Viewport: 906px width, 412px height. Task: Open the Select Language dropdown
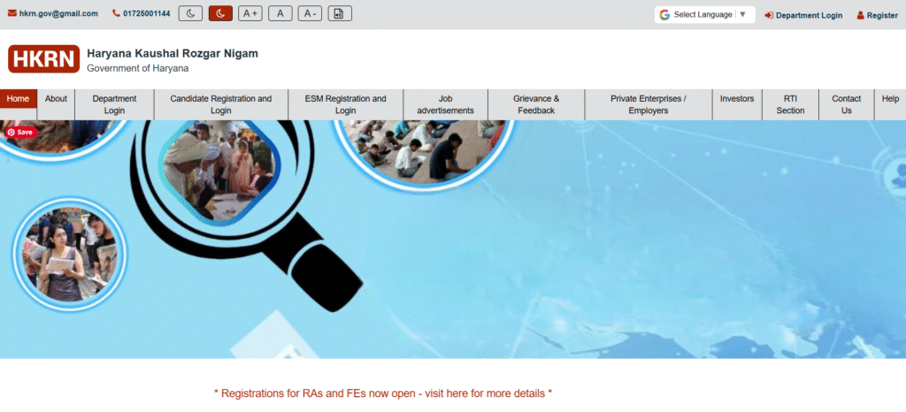point(704,14)
